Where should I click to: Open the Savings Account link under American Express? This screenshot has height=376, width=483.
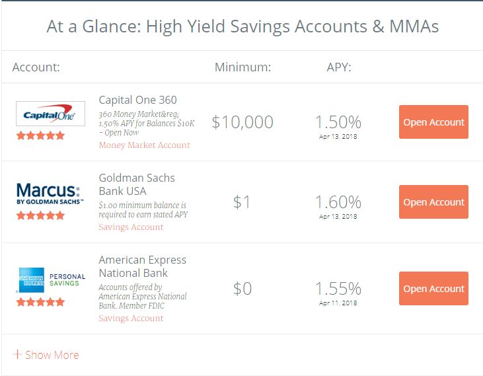[x=131, y=318]
